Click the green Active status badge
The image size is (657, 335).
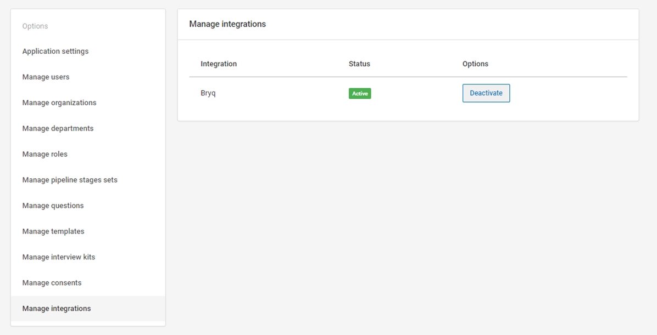point(360,94)
